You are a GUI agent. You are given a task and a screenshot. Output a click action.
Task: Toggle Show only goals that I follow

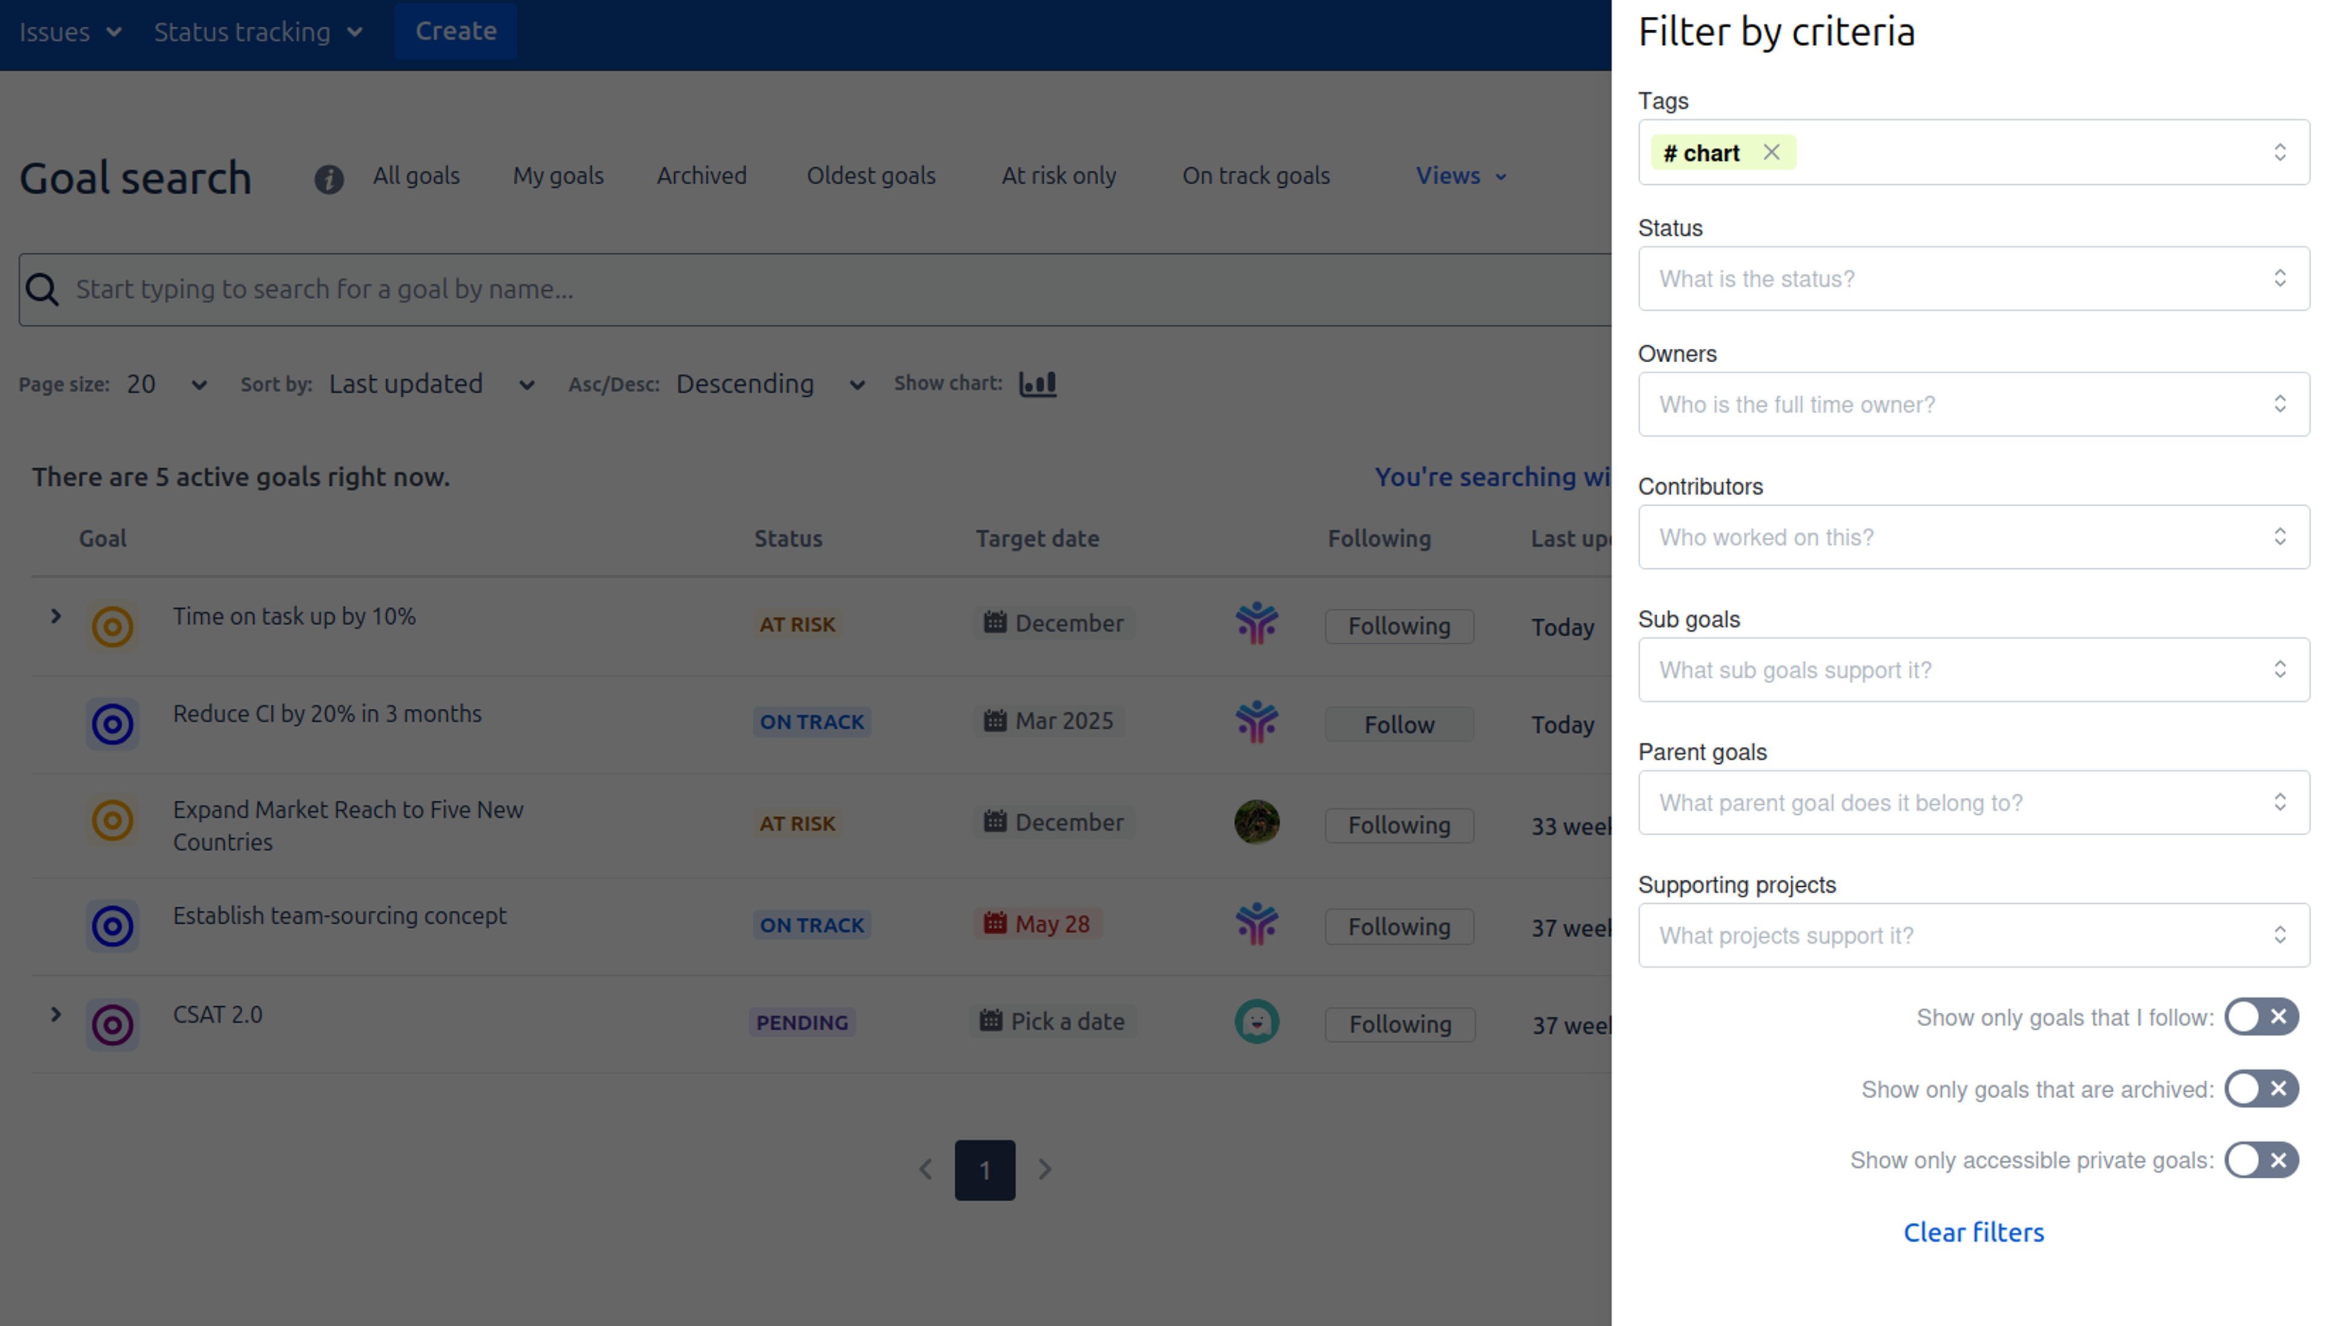coord(2261,1016)
